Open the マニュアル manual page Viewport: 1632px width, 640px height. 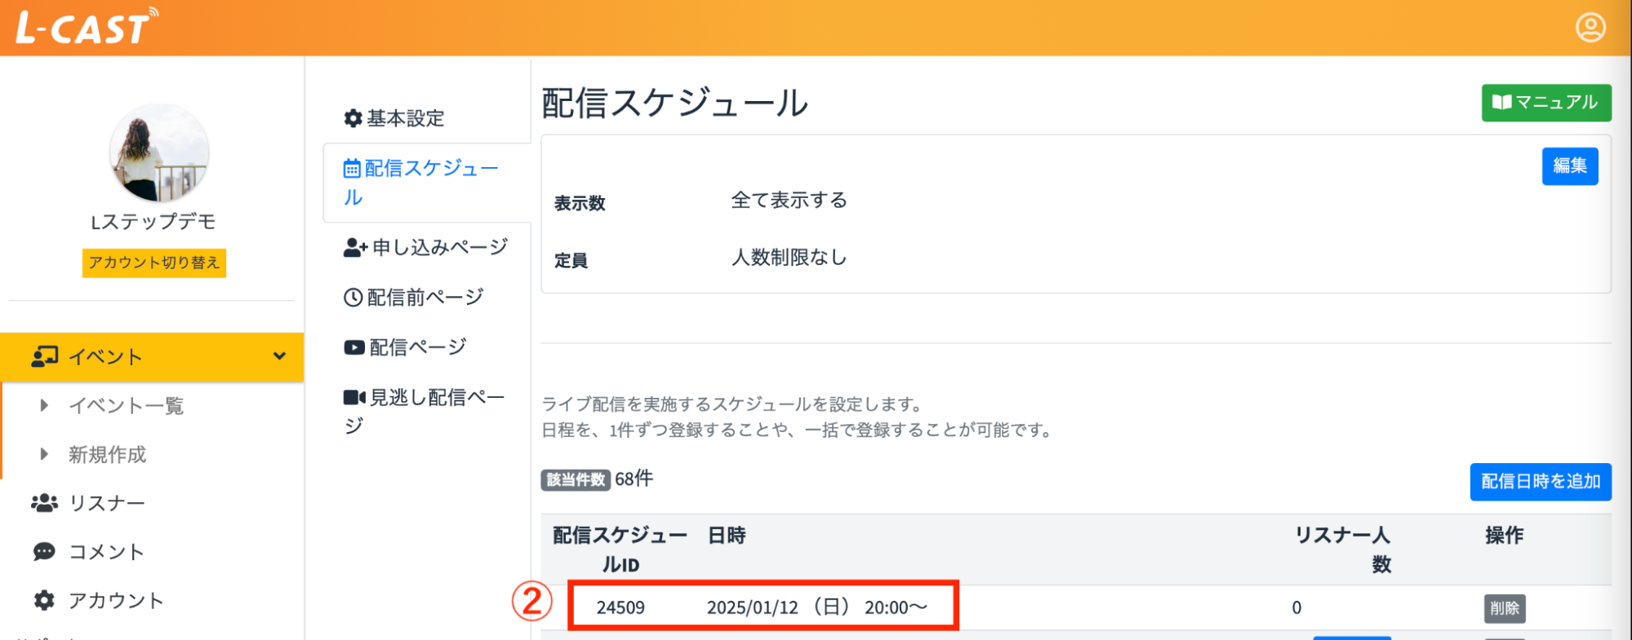pos(1545,103)
